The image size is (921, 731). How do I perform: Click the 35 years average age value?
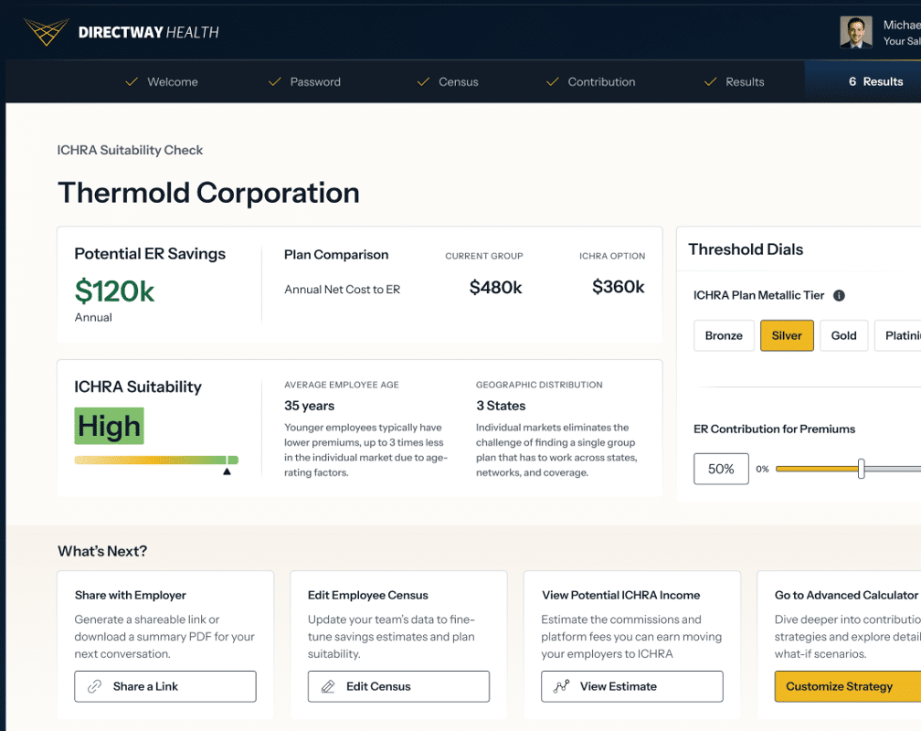tap(310, 406)
